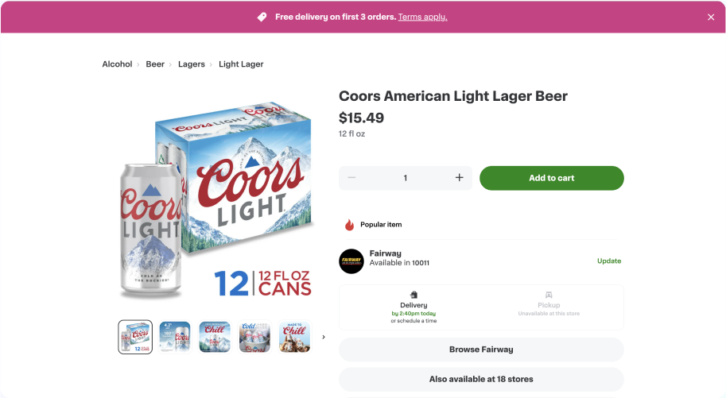Image resolution: width=726 pixels, height=398 pixels.
Task: View the Made to Chill thumbnail
Action: click(294, 337)
